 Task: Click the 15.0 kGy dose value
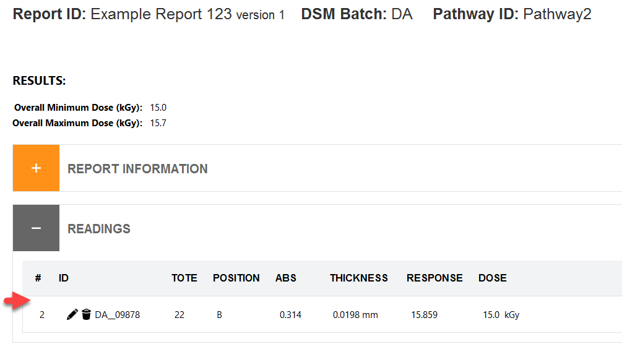click(x=501, y=315)
